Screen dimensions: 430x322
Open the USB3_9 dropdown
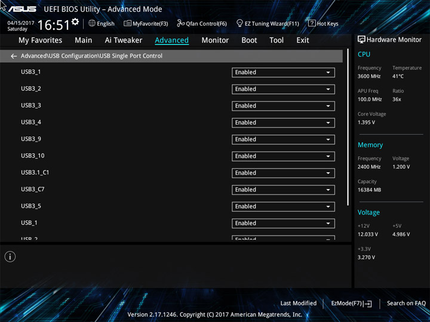283,140
